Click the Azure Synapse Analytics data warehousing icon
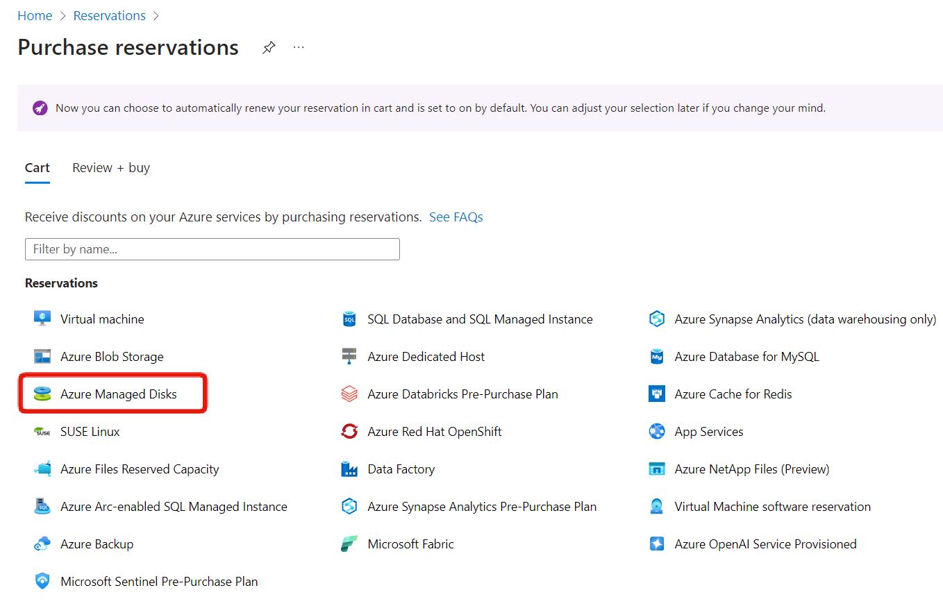Viewport: 943px width, 606px height. tap(657, 319)
